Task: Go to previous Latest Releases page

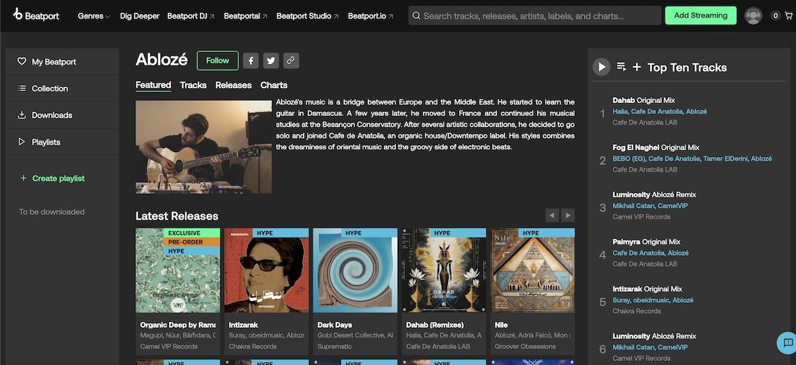Action: tap(552, 215)
